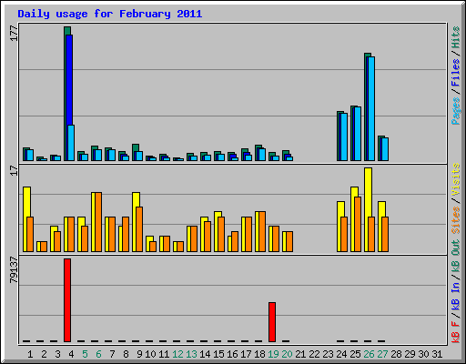This screenshot has height=364, width=466.
Task: Click the red kB bar for day 4
Action: pyautogui.click(x=67, y=300)
